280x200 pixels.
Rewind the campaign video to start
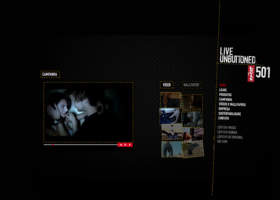[121, 145]
